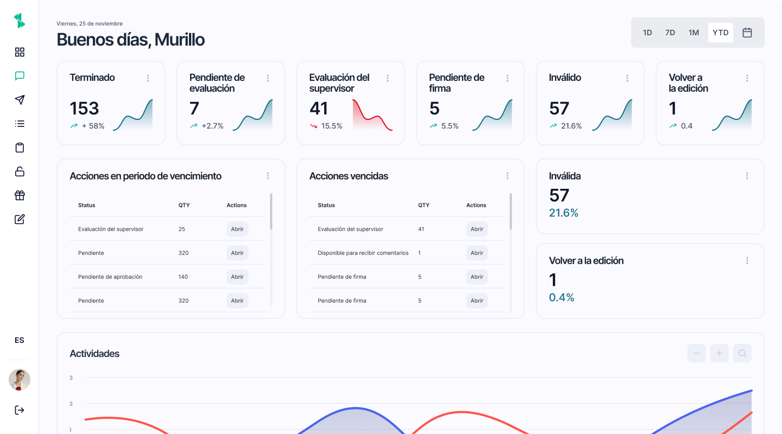Open the Terminado card options menu

148,78
